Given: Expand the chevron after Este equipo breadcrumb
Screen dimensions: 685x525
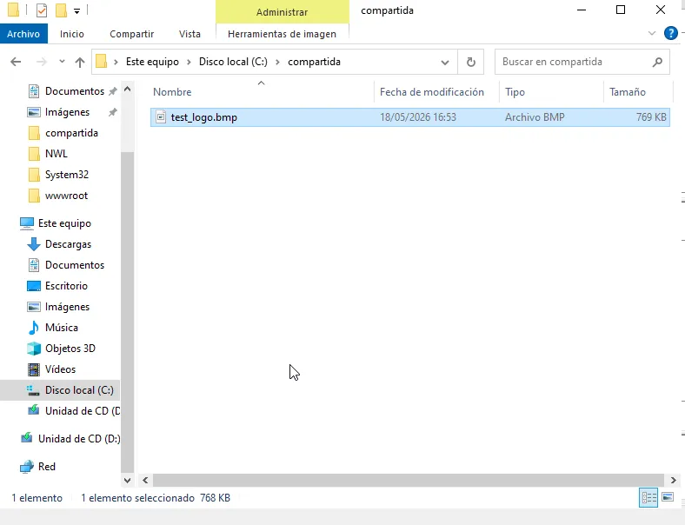Looking at the screenshot, I should tap(190, 62).
